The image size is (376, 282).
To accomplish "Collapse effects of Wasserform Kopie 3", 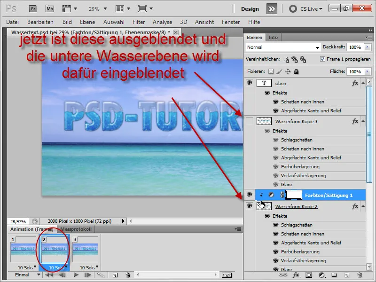I will [363, 121].
